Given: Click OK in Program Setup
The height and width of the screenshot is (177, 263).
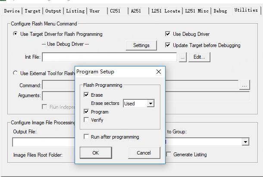Looking at the screenshot, I should (x=95, y=152).
